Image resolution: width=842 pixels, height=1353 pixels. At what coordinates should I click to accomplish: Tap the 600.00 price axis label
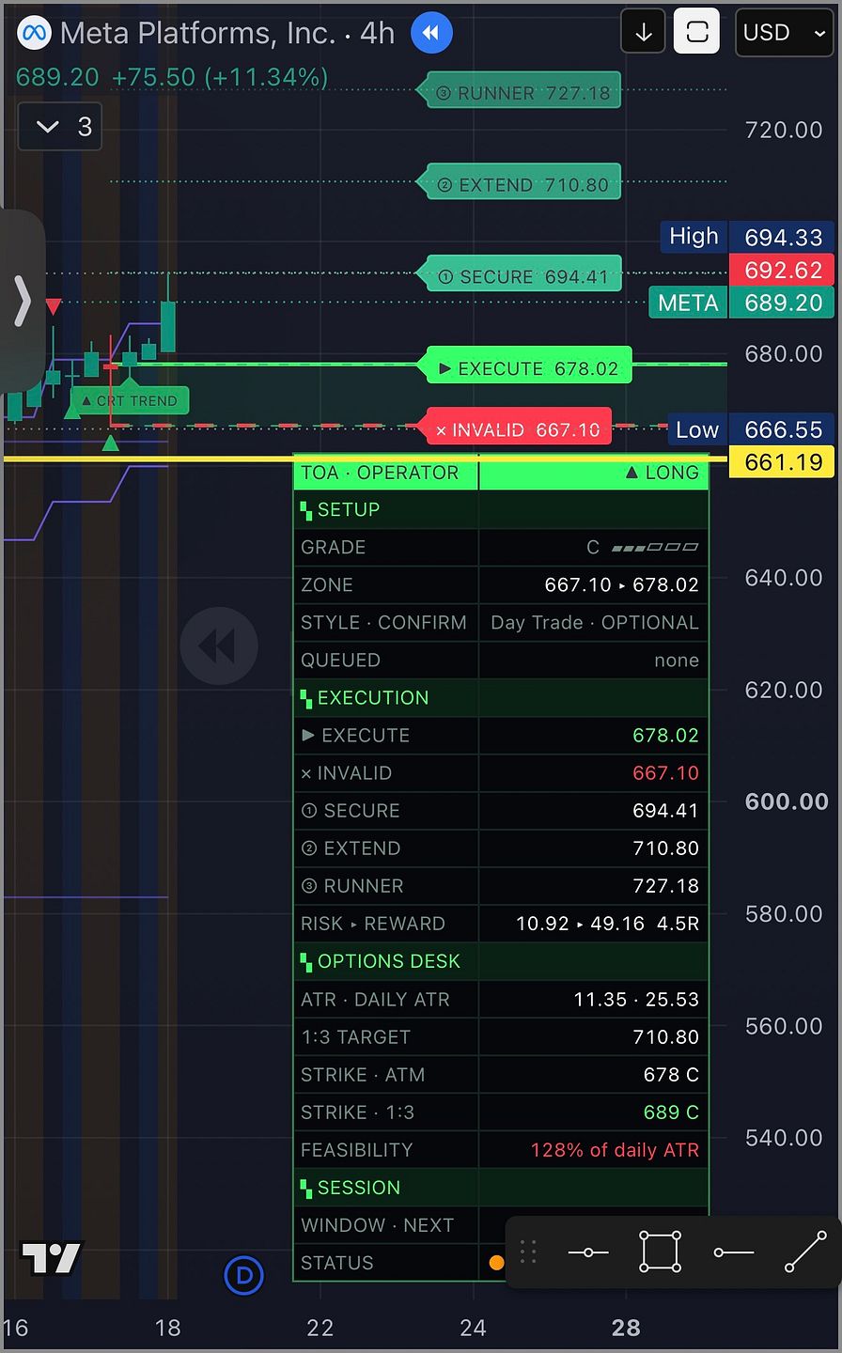[x=787, y=801]
